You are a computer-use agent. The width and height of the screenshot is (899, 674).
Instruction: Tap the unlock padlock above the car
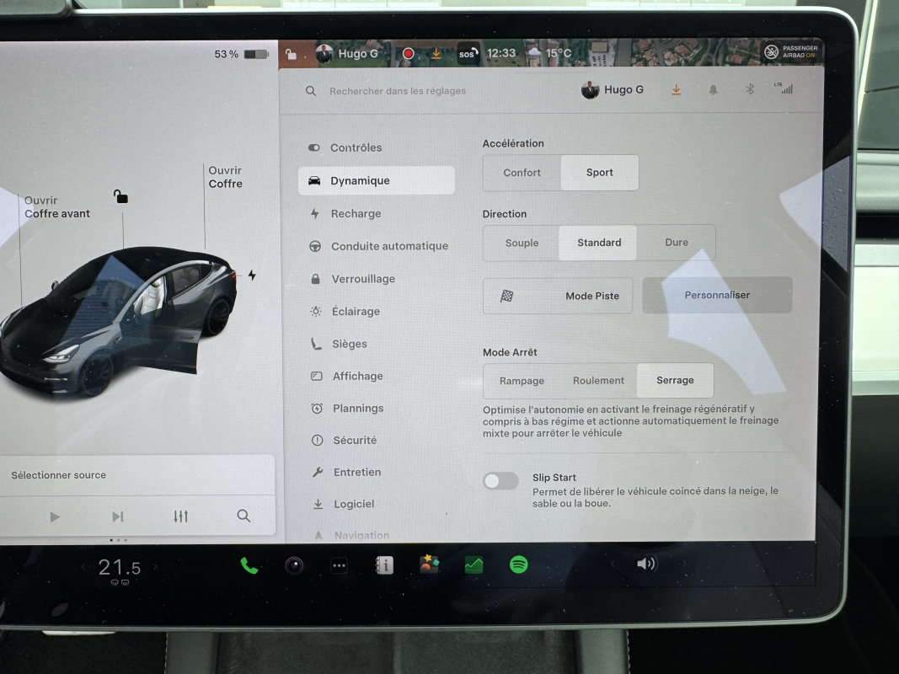[x=120, y=196]
